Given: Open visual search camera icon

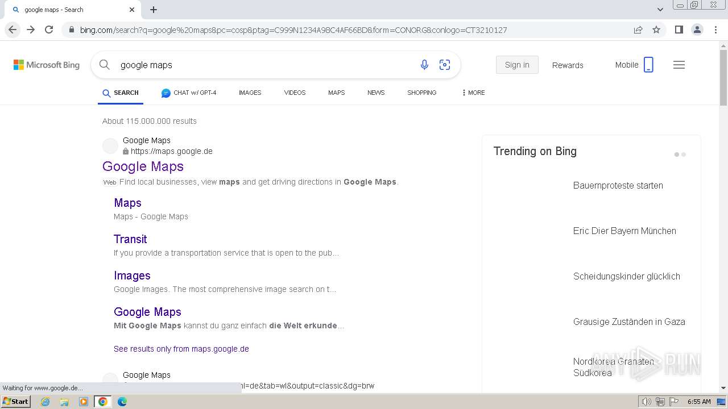Looking at the screenshot, I should coord(445,65).
